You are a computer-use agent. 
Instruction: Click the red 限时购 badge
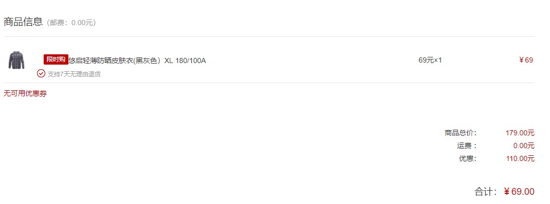pyautogui.click(x=56, y=59)
